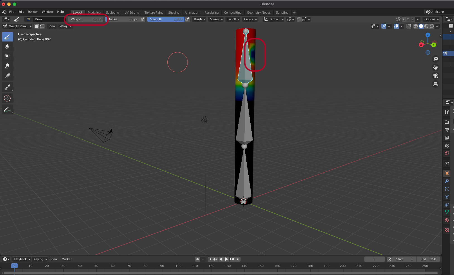Image resolution: width=454 pixels, height=275 pixels.
Task: Select the Smear tool
Action: pos(7,66)
